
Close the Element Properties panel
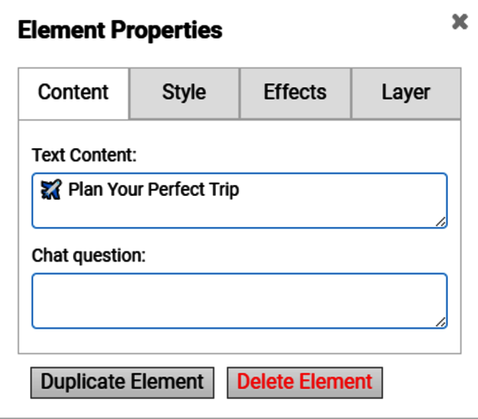click(x=459, y=22)
